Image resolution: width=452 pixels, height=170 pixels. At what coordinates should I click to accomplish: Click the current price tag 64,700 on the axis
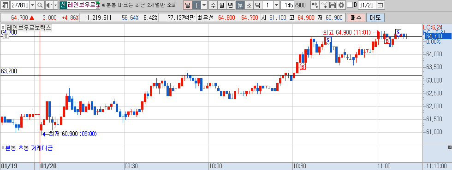tap(438, 36)
